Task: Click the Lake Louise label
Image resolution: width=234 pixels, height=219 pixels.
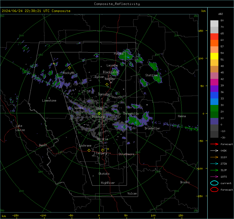Action: [x=20, y=128]
